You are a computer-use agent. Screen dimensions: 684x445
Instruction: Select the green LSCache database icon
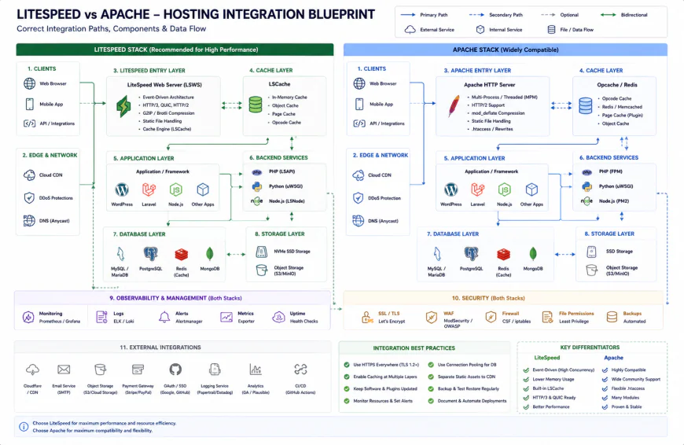click(x=256, y=105)
